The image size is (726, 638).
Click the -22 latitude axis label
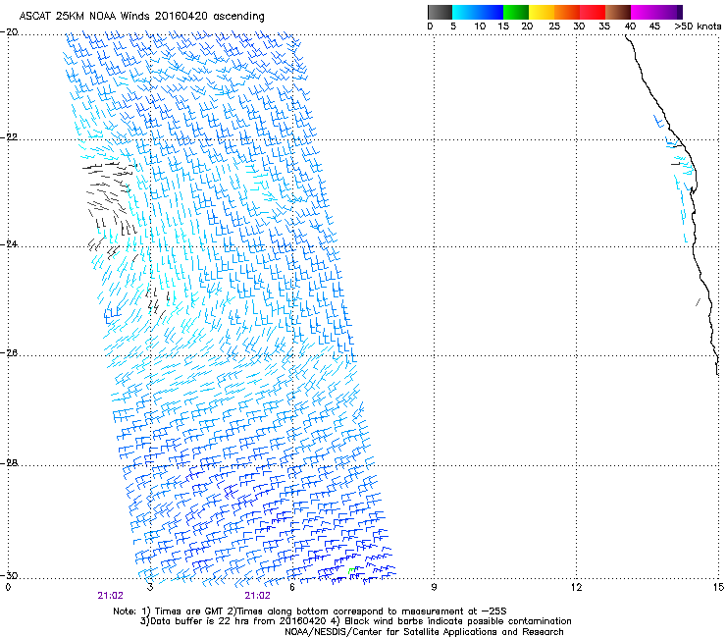10,137
